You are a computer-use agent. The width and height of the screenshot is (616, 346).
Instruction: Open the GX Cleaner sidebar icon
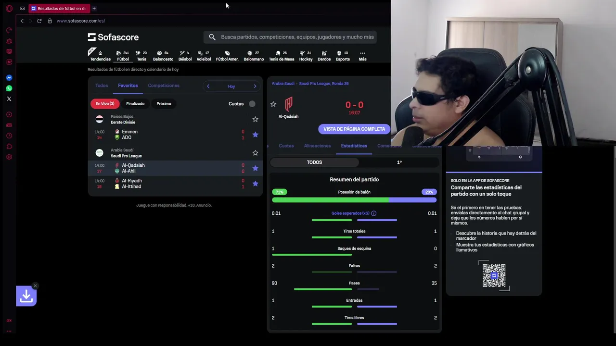coord(9,41)
